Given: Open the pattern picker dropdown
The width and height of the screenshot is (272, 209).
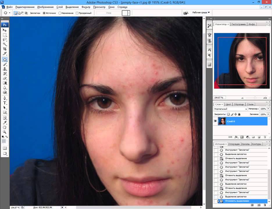Looking at the screenshot, I should tap(129, 13).
